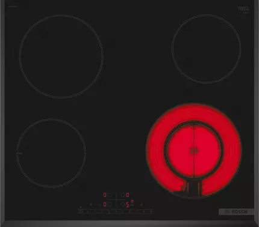Screen dimensions: 259x227
Task: Select the small rear-right cooking zone circle
Action: click(x=206, y=49)
